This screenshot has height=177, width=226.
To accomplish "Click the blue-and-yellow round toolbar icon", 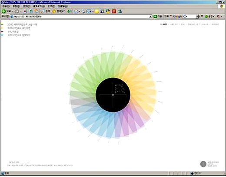I will coord(108,11).
